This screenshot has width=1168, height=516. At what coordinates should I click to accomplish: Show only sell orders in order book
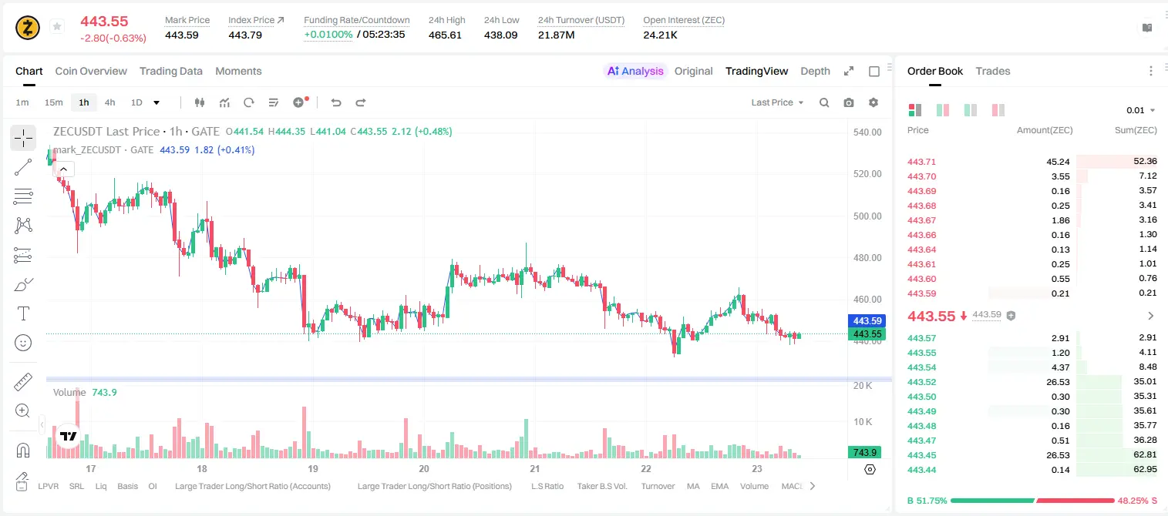click(x=998, y=110)
